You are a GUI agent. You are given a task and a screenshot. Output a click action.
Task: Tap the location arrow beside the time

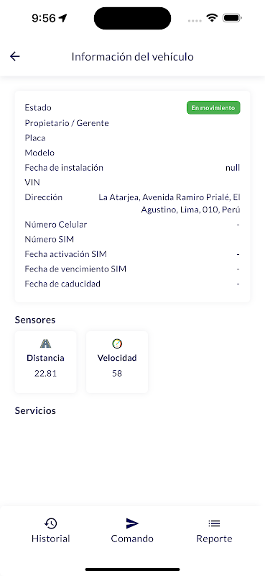(63, 17)
